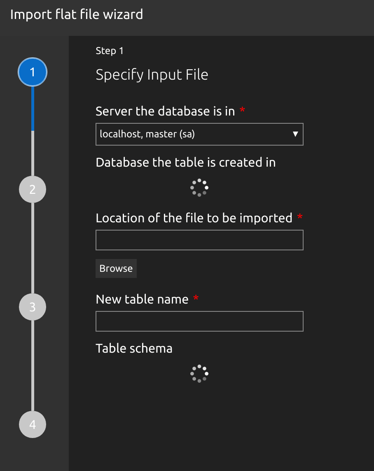Focus the file location input field
374x471 pixels.
pyautogui.click(x=199, y=240)
